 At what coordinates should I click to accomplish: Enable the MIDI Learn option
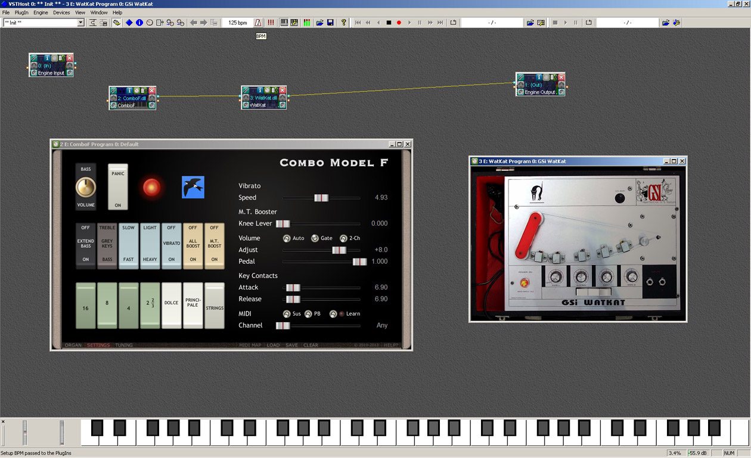pos(333,314)
